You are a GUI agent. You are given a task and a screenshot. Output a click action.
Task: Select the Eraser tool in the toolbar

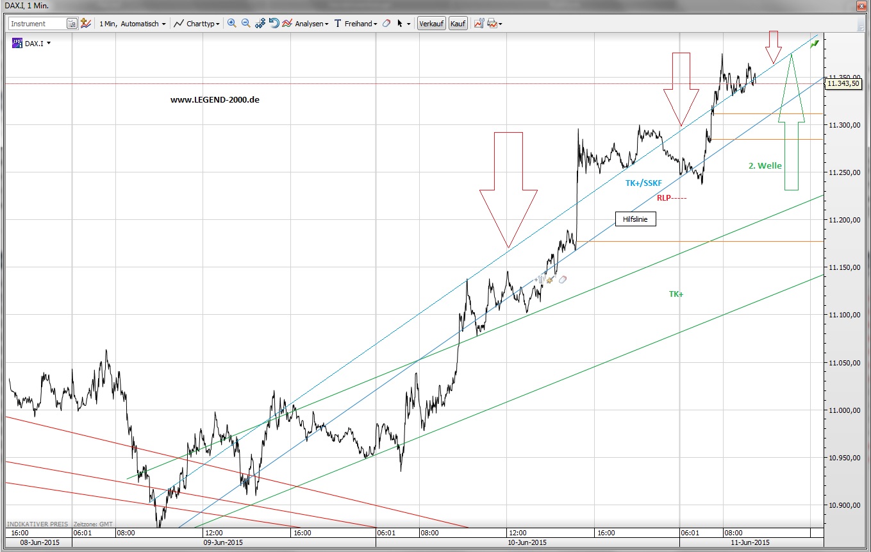click(x=386, y=23)
